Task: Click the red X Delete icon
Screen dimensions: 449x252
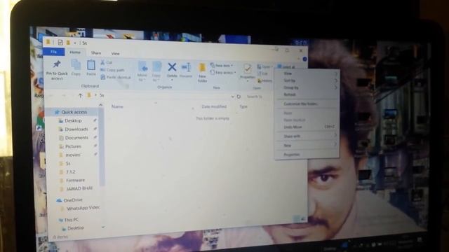Action: pyautogui.click(x=172, y=67)
